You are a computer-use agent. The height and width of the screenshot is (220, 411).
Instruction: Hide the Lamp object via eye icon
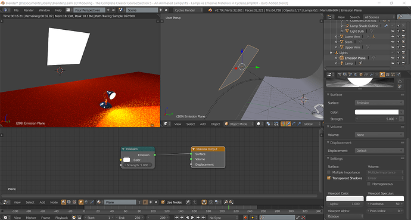(x=393, y=63)
